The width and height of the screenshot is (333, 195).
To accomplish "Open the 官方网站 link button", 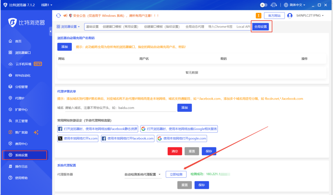I will point(274,16).
